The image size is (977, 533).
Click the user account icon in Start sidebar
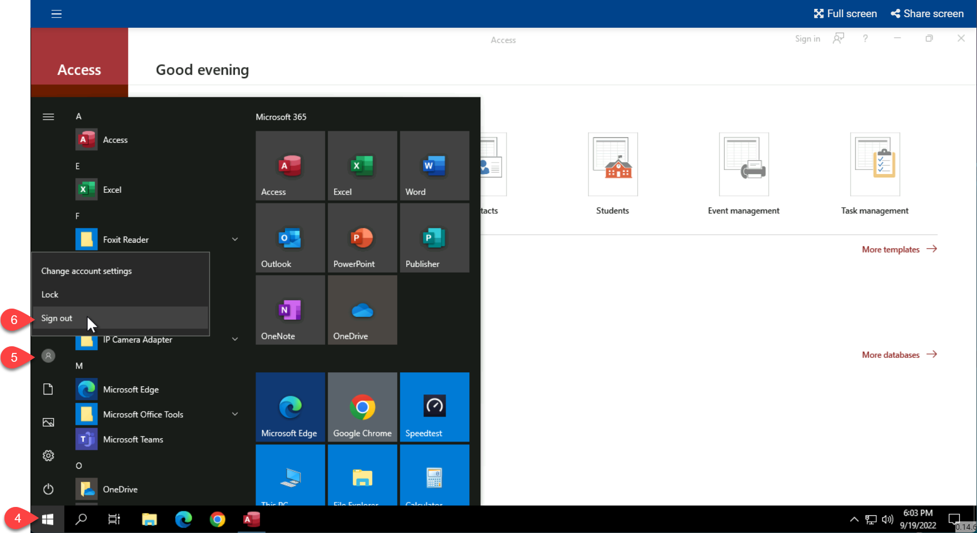48,356
